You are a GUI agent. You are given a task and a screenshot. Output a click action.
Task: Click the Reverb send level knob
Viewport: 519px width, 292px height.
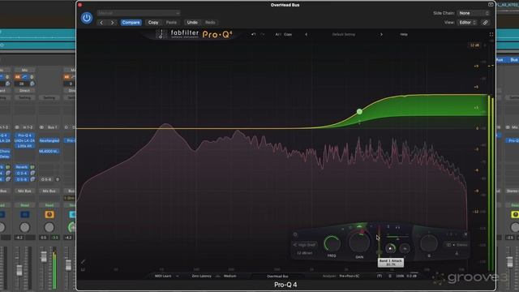[32, 167]
